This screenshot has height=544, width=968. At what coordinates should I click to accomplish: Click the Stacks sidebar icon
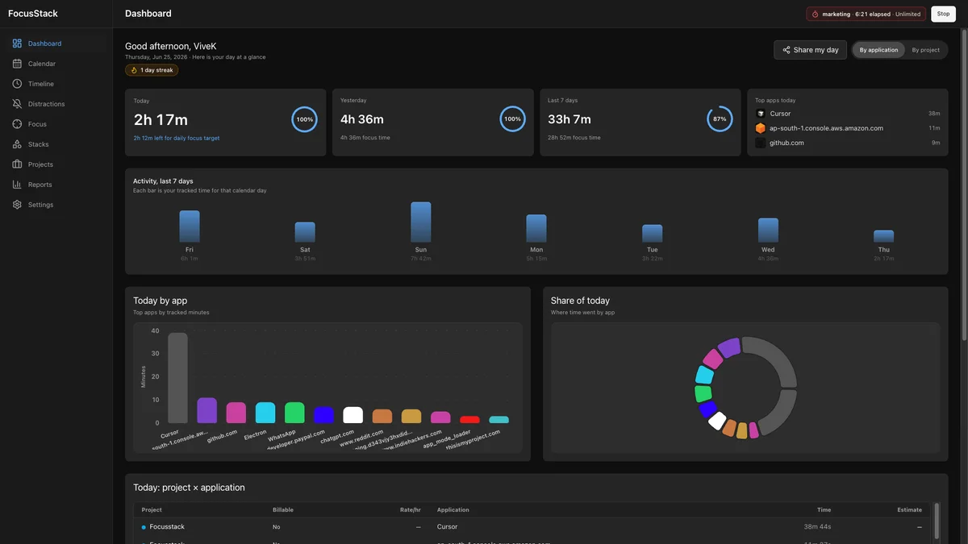click(x=17, y=144)
